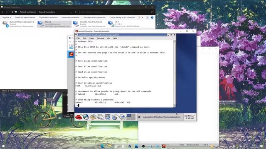The image size is (266, 149).
Task: Open the Terminal menu
Action: pos(100,38)
